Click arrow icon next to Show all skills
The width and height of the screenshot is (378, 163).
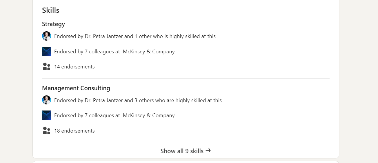[208, 151]
